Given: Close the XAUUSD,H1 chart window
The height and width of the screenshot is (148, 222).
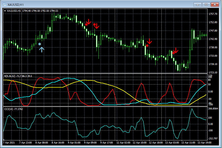Looking at the screenshot, I should click(215, 4).
